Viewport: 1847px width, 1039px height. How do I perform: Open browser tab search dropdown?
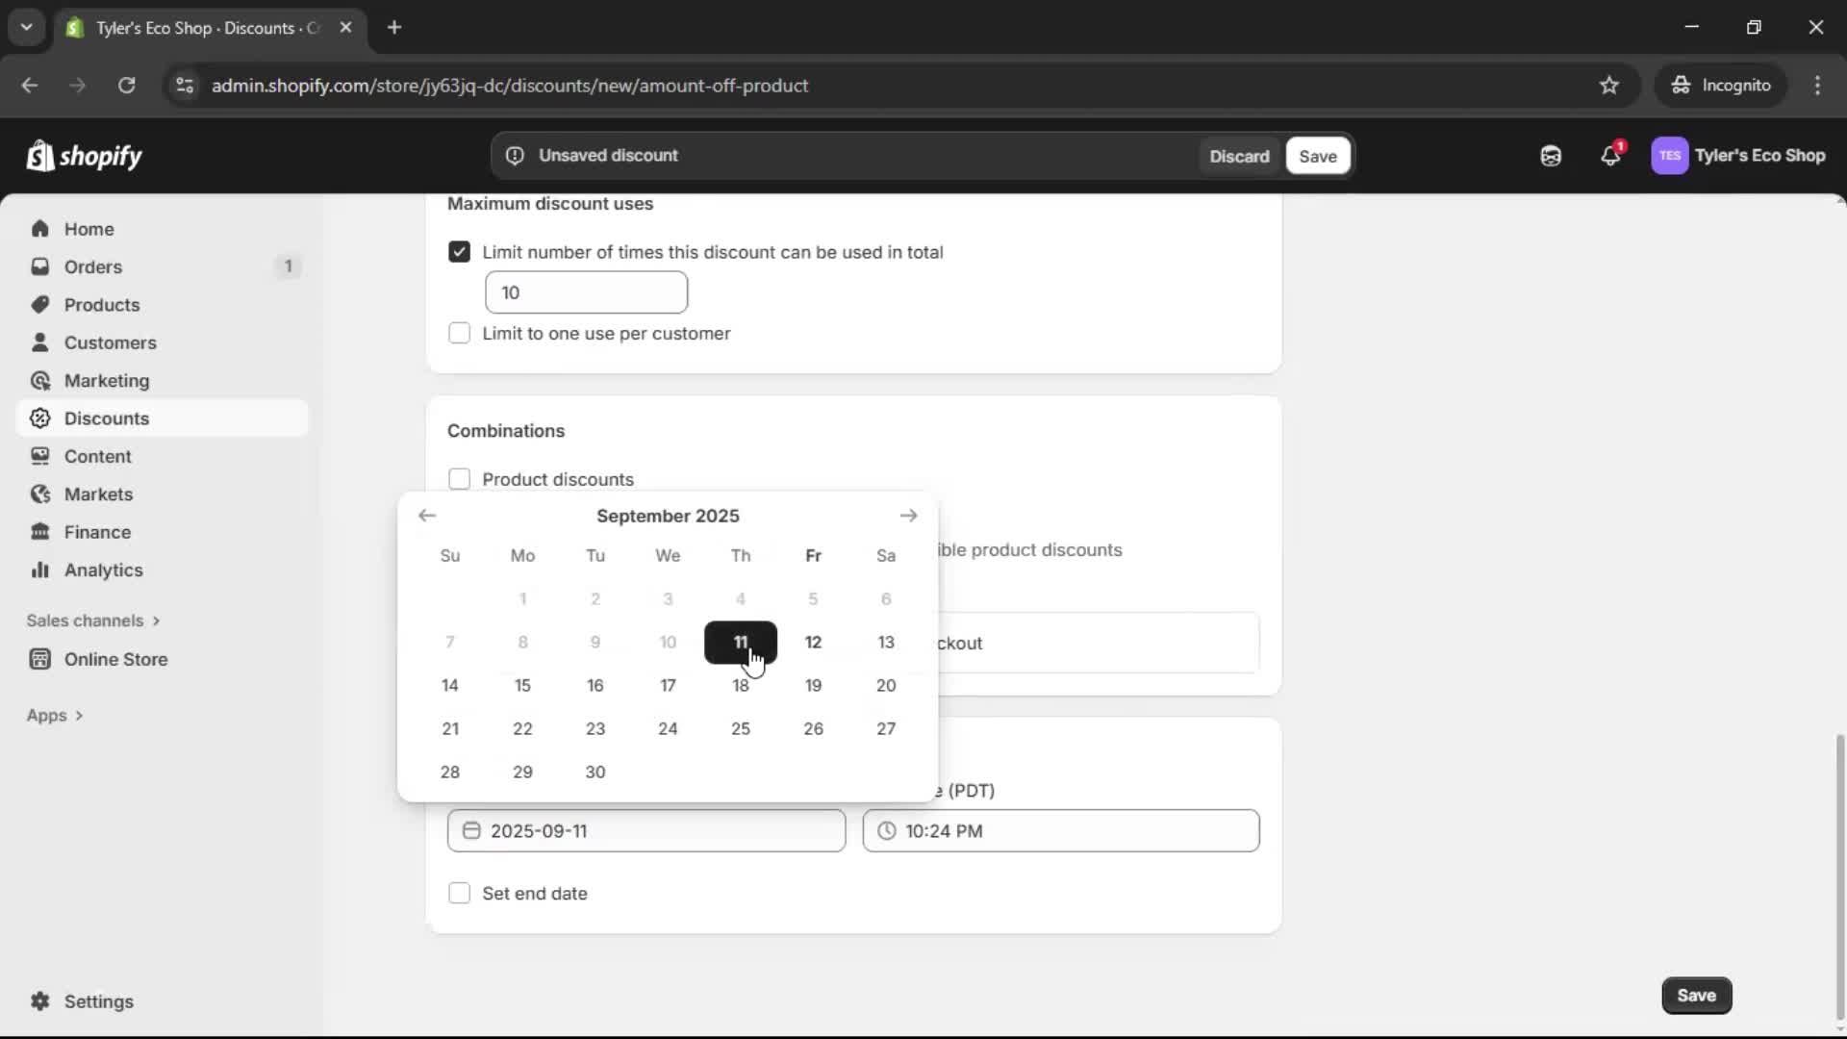point(27,27)
